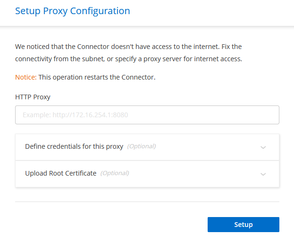Click the 'specify a proxy server' sentence line
Screen dimensions: 294x242
(x=128, y=59)
